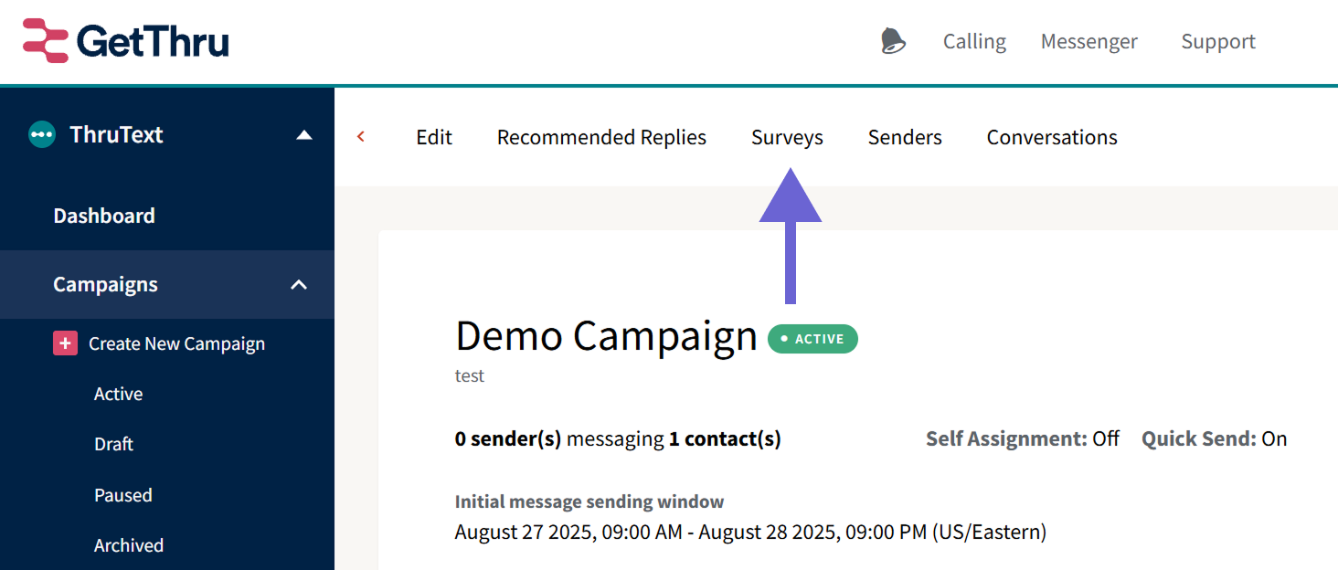Click 'Quick Send: On' text
1338x570 pixels.
point(1215,438)
